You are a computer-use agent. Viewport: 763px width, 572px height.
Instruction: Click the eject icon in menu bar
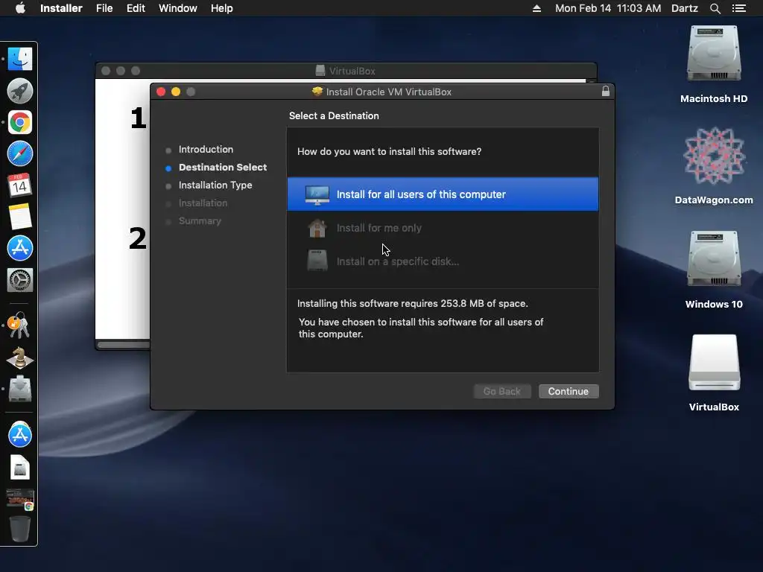[536, 8]
